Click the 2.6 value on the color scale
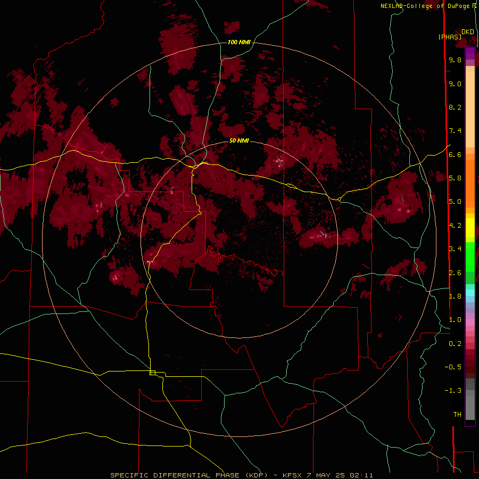The width and height of the screenshot is (479, 479). tap(455, 273)
